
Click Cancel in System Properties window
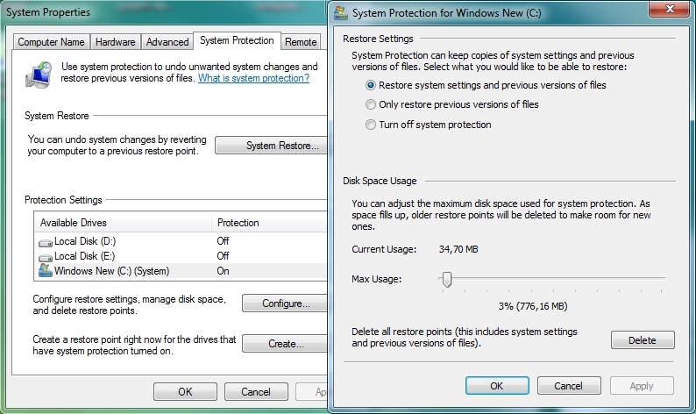click(x=256, y=392)
